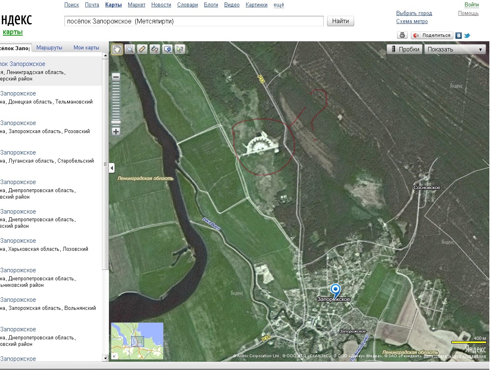Click the add placemark tool
The image size is (493, 375).
click(167, 49)
